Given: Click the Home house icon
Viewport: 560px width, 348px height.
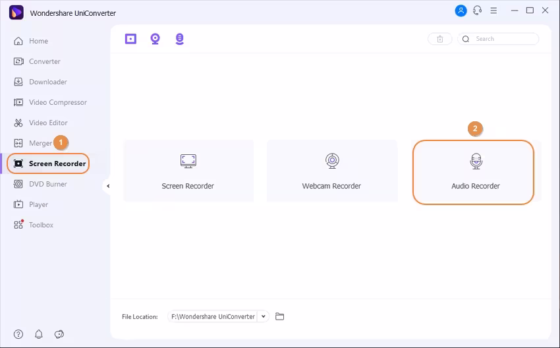Looking at the screenshot, I should [x=18, y=41].
